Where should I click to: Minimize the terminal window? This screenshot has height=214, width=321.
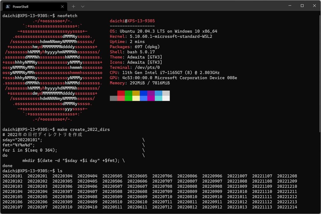coord(290,6)
